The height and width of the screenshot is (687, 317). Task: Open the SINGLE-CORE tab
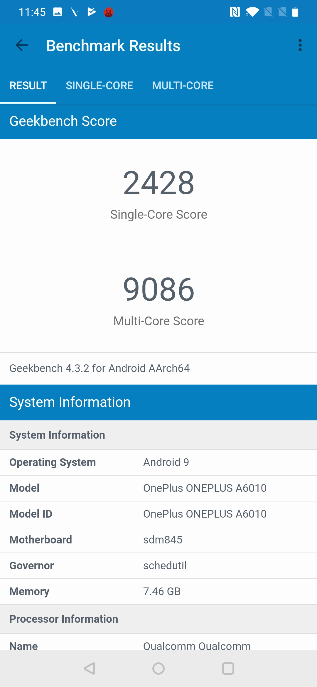tap(100, 85)
